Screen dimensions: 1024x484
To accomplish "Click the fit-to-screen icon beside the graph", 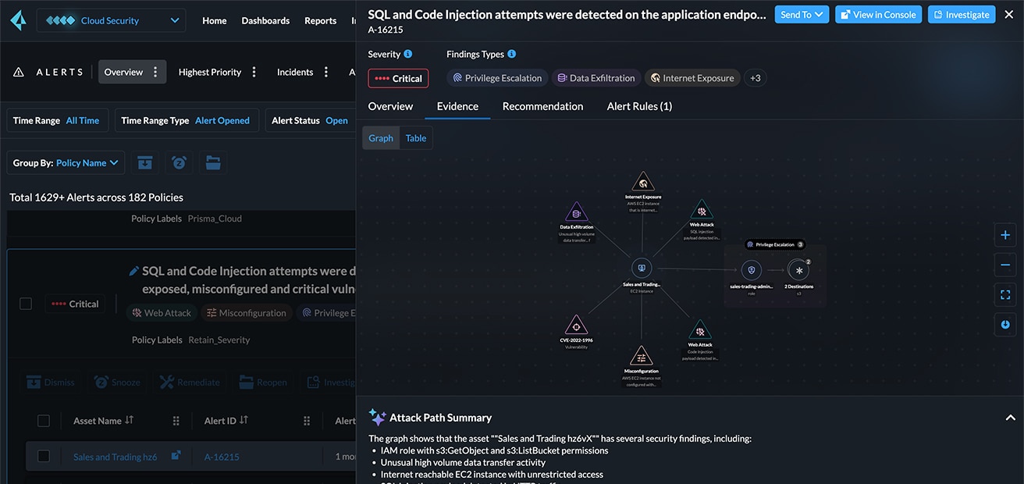I will click(x=1005, y=294).
